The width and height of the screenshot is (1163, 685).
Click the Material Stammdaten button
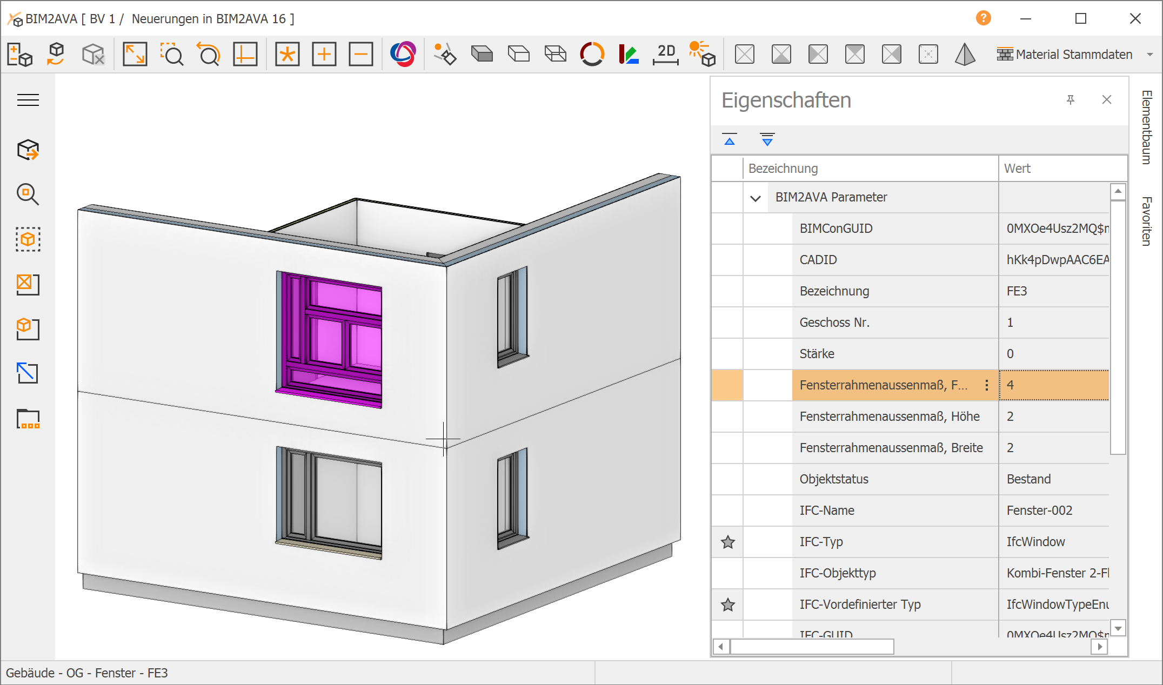click(1065, 55)
